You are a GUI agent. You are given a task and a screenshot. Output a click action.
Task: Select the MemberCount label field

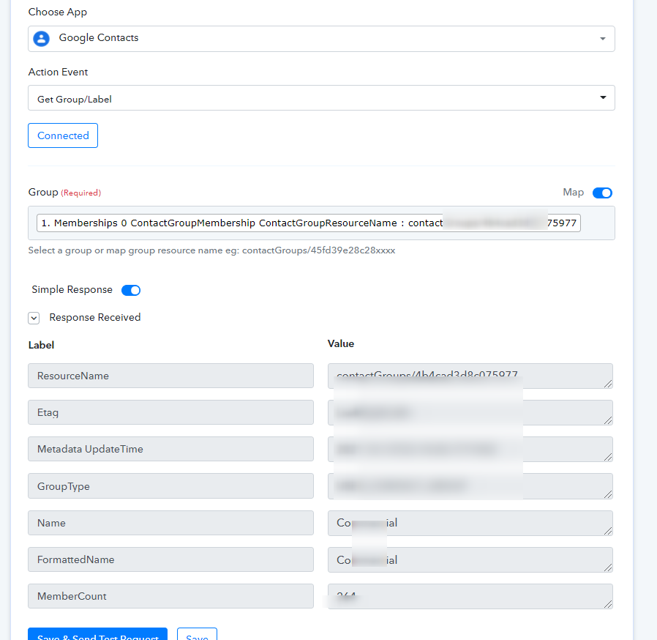(x=170, y=596)
